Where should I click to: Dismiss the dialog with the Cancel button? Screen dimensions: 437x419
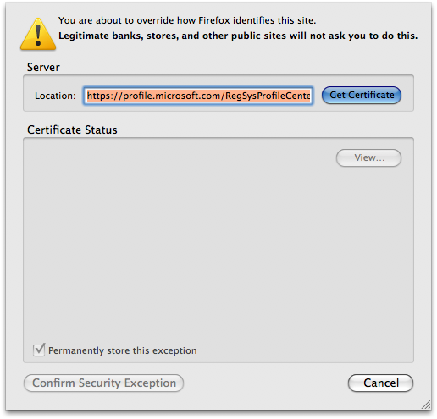pos(380,383)
